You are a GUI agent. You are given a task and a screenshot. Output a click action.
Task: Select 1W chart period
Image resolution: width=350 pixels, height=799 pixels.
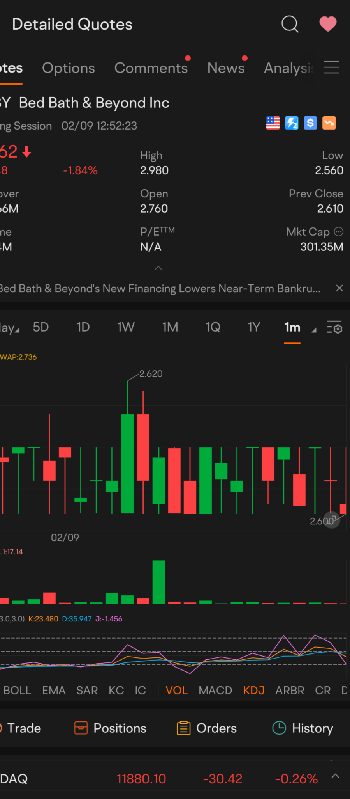(126, 327)
